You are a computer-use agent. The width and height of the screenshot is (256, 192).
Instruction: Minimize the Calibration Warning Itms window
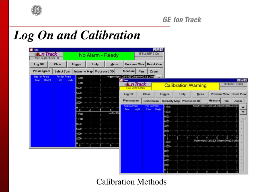point(239,80)
